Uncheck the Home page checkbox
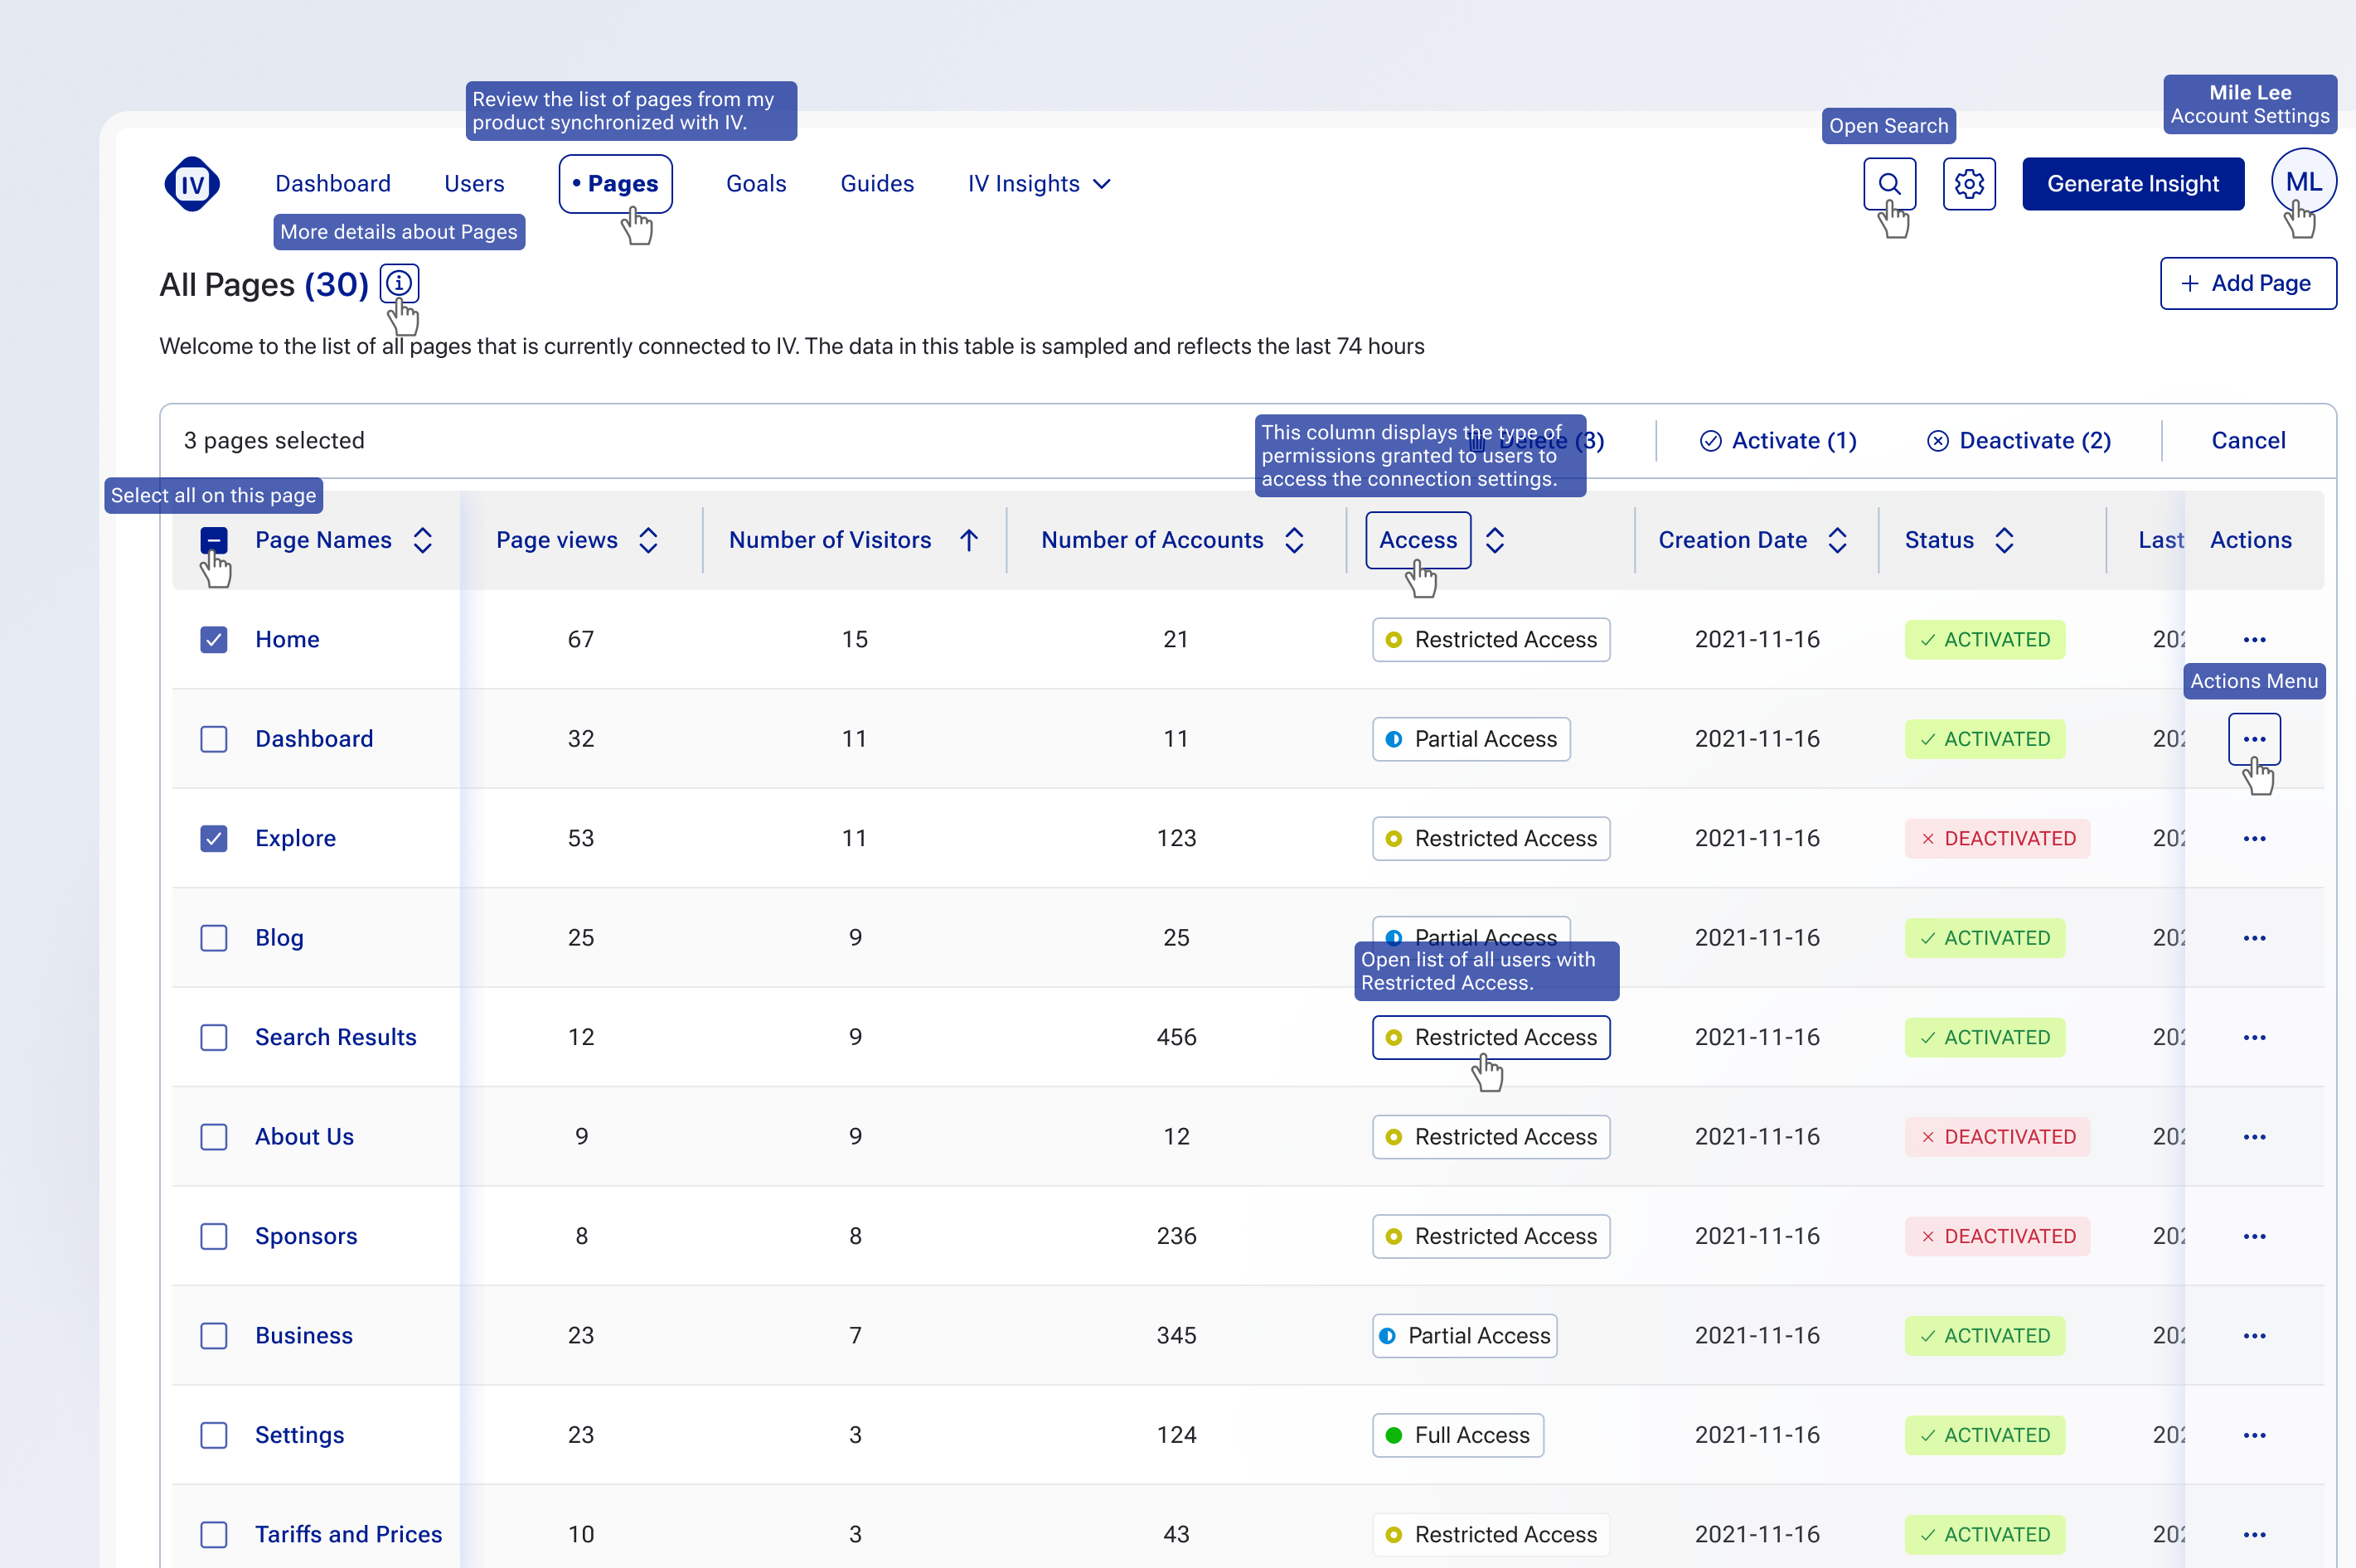This screenshot has width=2356, height=1568. click(214, 639)
